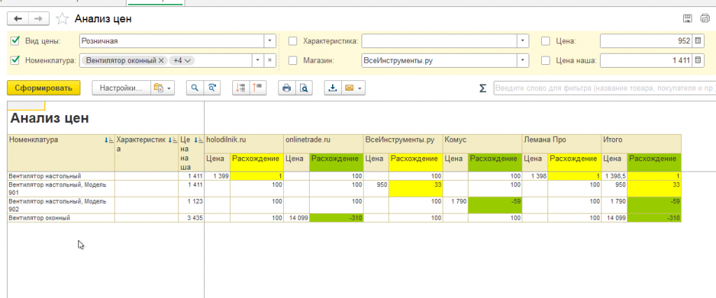Click the Сформировать button

(x=43, y=88)
